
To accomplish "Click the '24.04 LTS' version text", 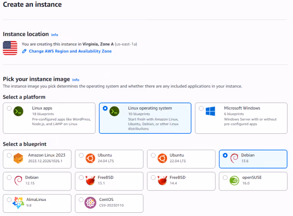I will tap(106, 161).
